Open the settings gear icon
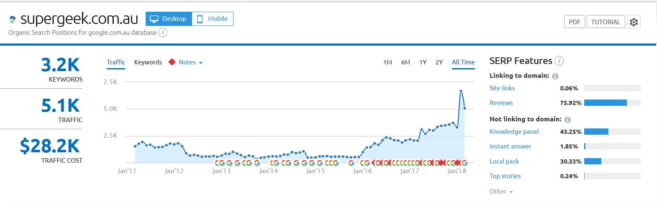The image size is (657, 210). (634, 22)
